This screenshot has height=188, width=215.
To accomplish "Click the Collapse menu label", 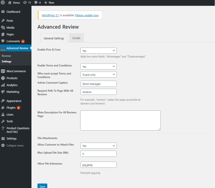I will point(15,146).
